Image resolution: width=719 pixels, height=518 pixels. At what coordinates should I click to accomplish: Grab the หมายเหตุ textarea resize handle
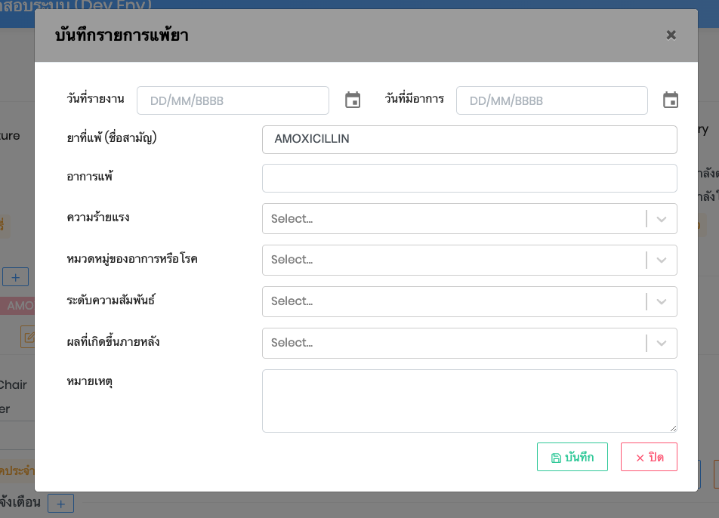click(x=672, y=427)
